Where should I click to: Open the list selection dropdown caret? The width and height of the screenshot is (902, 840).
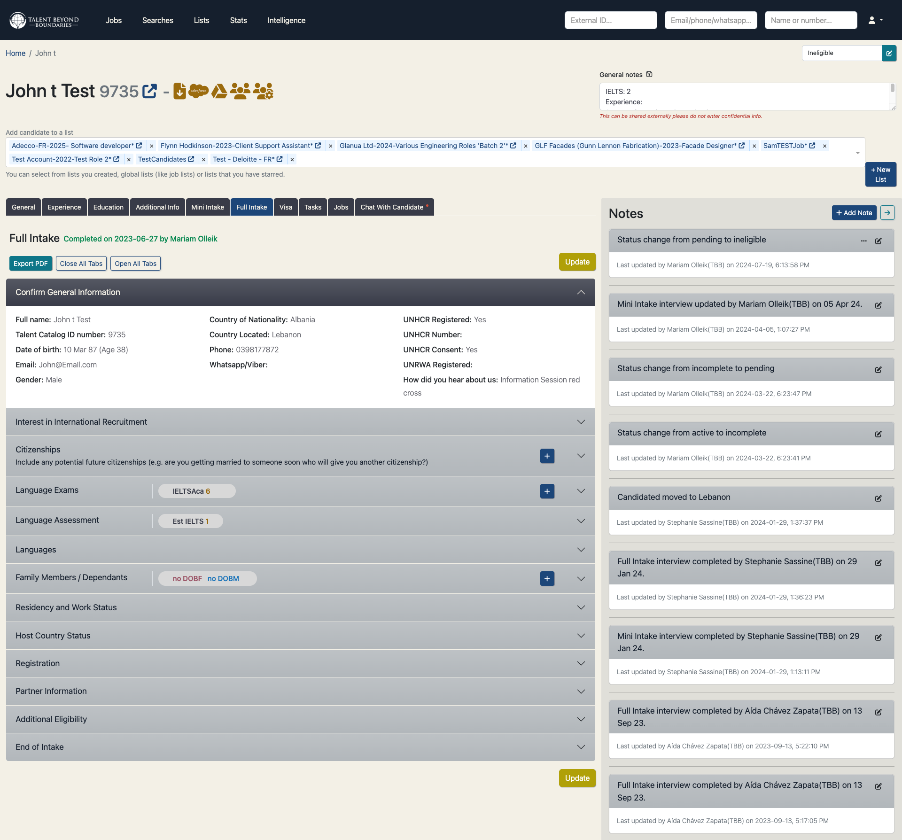tap(857, 152)
